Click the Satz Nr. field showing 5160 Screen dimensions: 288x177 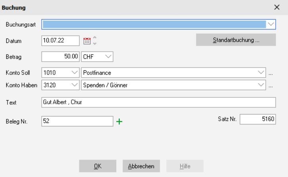click(257, 119)
